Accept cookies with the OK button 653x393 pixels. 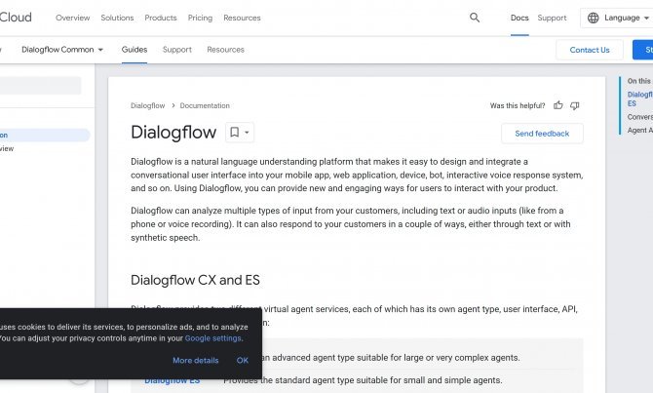click(243, 361)
